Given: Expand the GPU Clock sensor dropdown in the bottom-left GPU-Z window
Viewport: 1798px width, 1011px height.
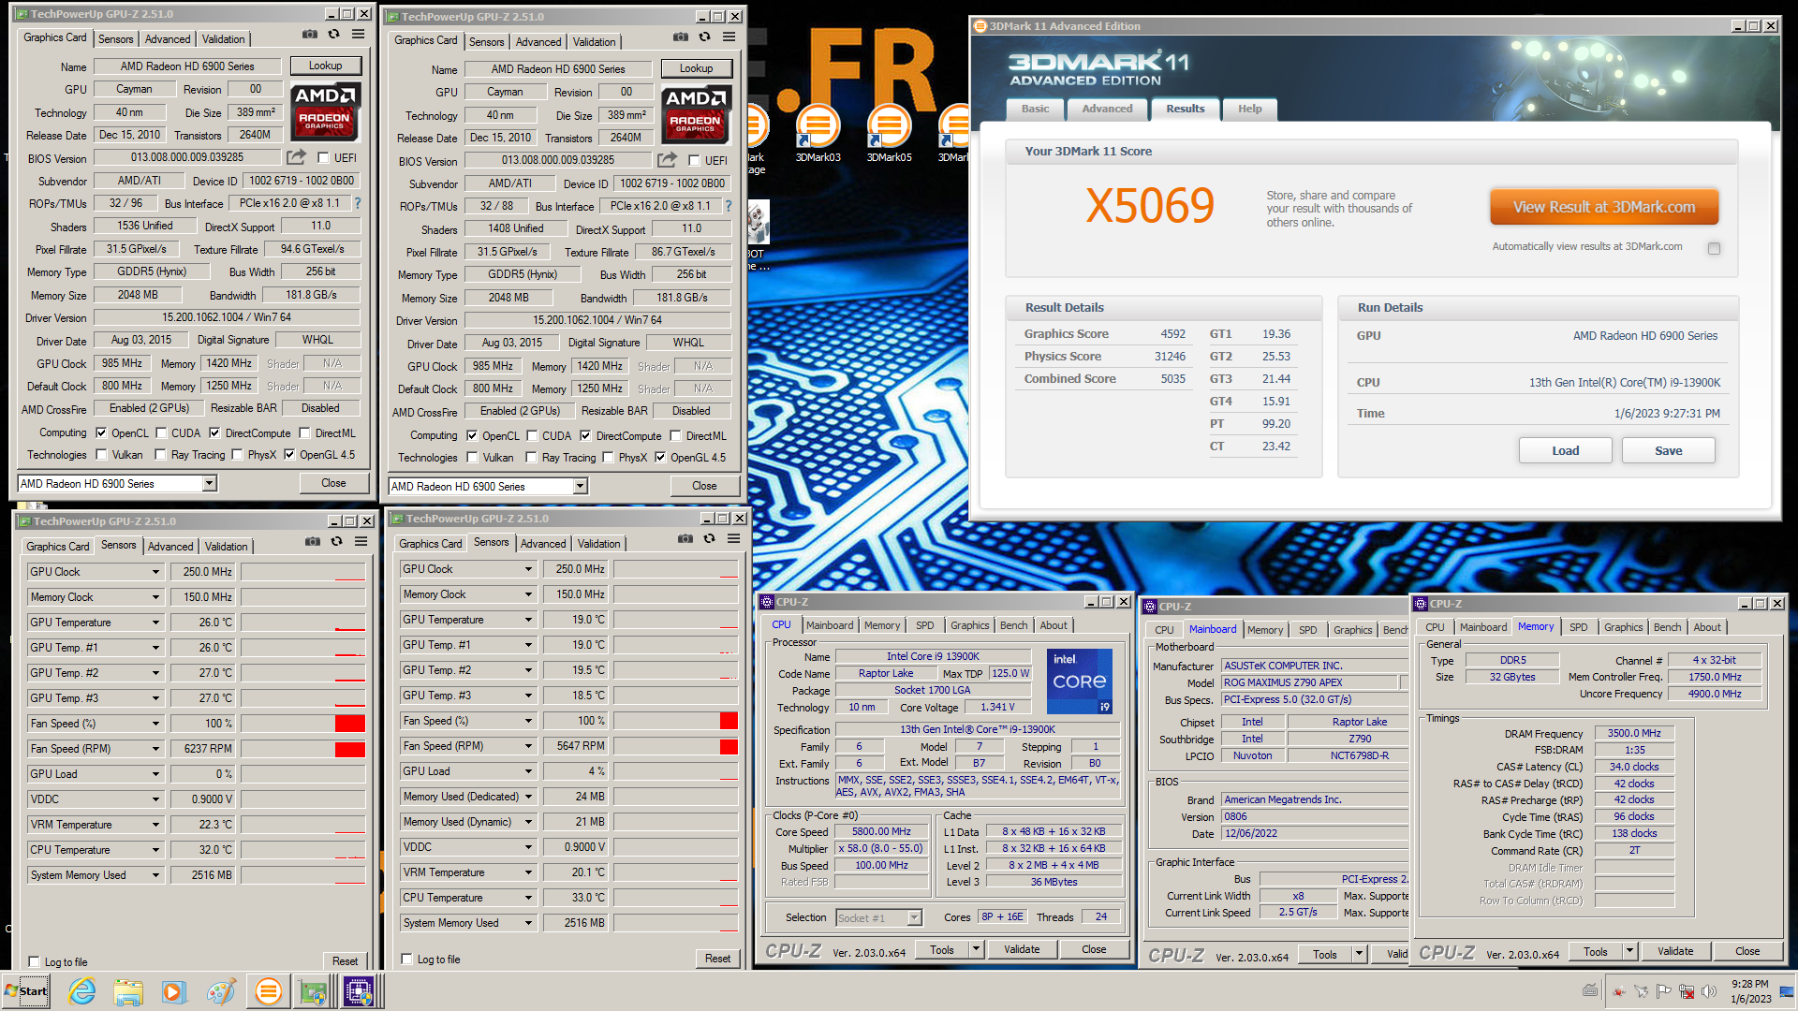Looking at the screenshot, I should click(155, 572).
